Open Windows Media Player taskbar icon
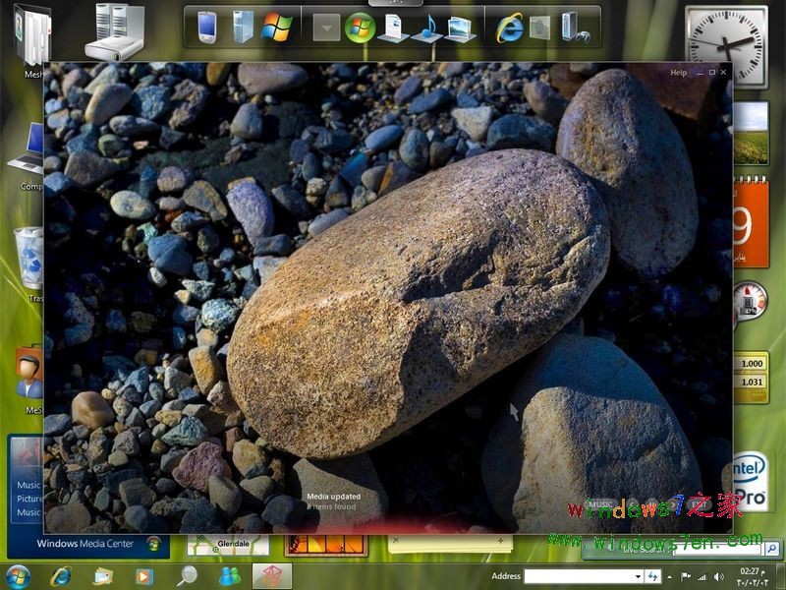This screenshot has height=590, width=786. [144, 576]
